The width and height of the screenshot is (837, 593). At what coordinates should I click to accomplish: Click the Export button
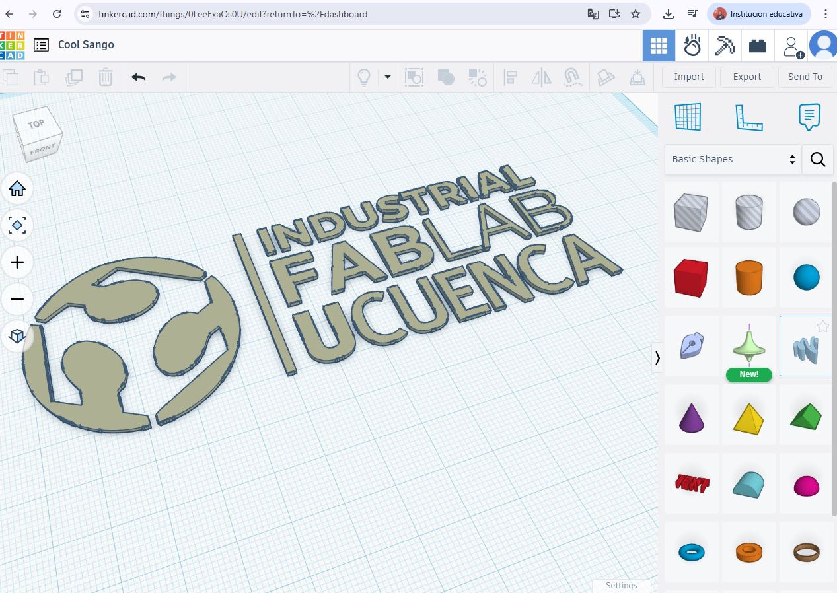coord(746,77)
